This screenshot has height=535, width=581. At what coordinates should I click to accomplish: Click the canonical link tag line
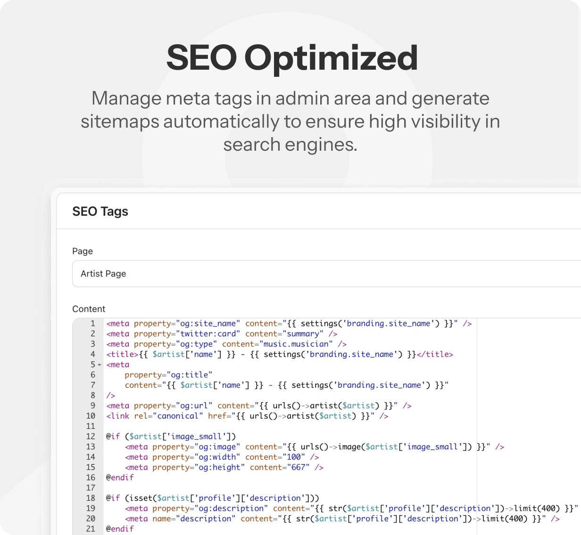(247, 416)
